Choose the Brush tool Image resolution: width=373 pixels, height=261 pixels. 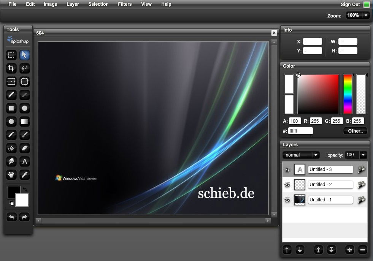pyautogui.click(x=11, y=95)
